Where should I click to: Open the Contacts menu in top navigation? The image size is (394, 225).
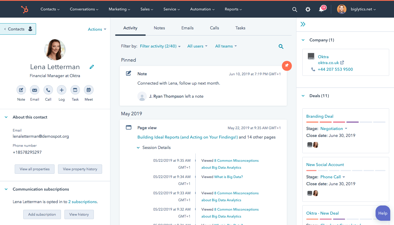tap(50, 9)
